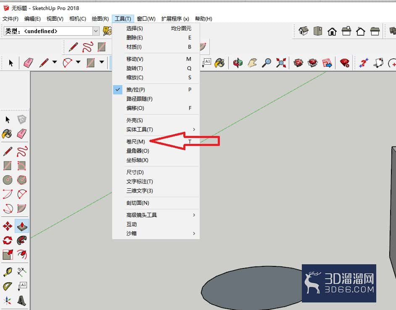Choose the scale tool in left panel
This screenshot has width=396, height=310.
7,255
